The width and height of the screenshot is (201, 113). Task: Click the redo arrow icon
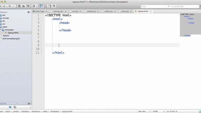(14, 6)
